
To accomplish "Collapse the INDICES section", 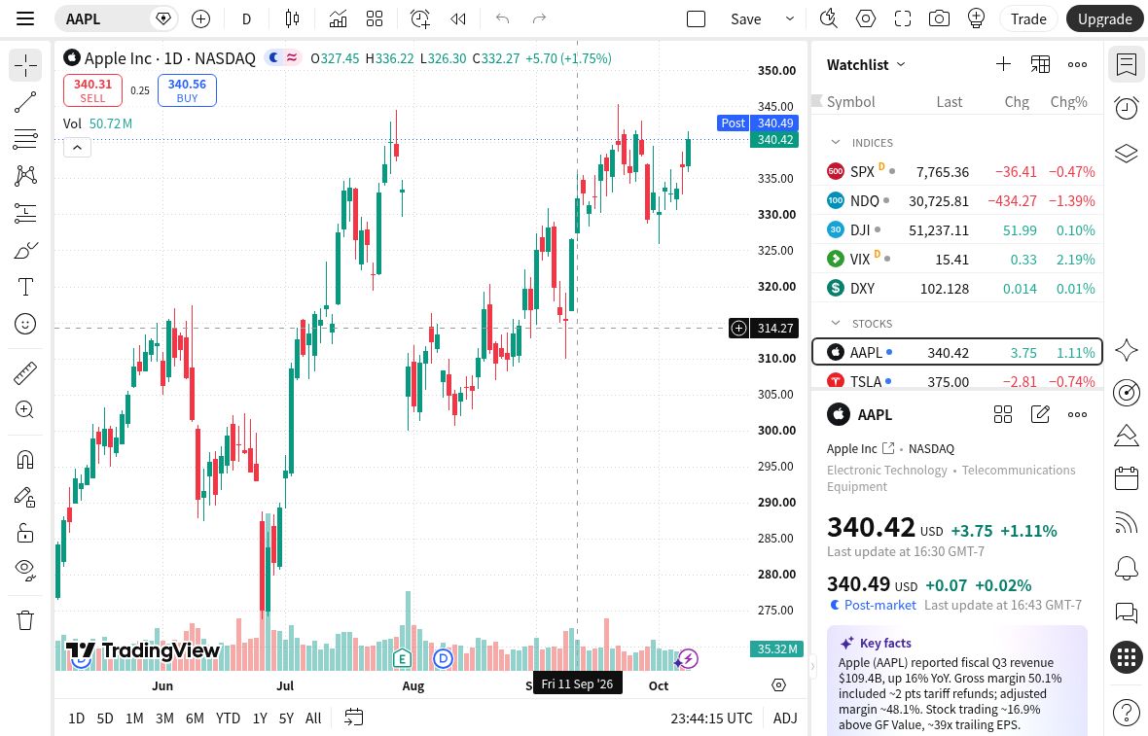I will coord(835,143).
